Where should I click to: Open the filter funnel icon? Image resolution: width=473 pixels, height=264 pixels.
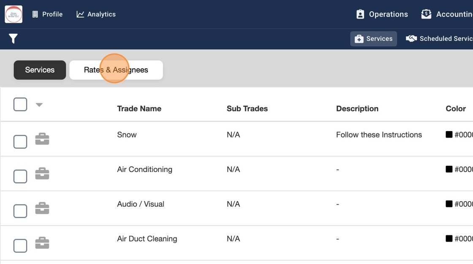tap(13, 39)
